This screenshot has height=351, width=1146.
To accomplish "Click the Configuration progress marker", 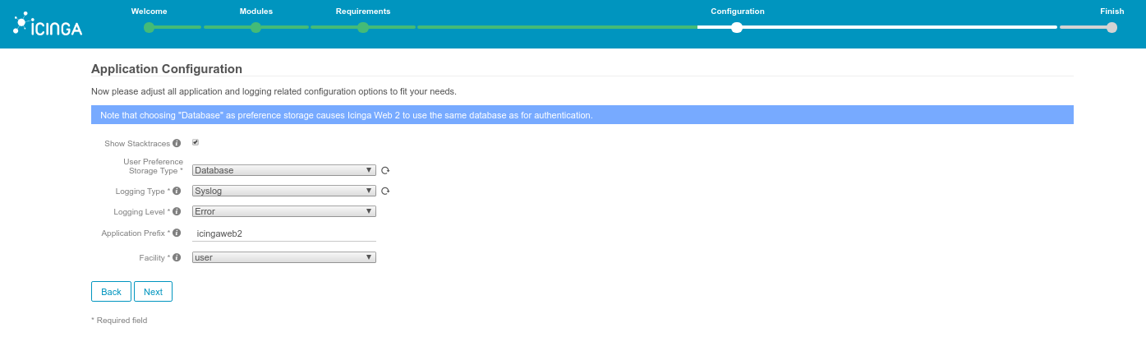I will (737, 27).
